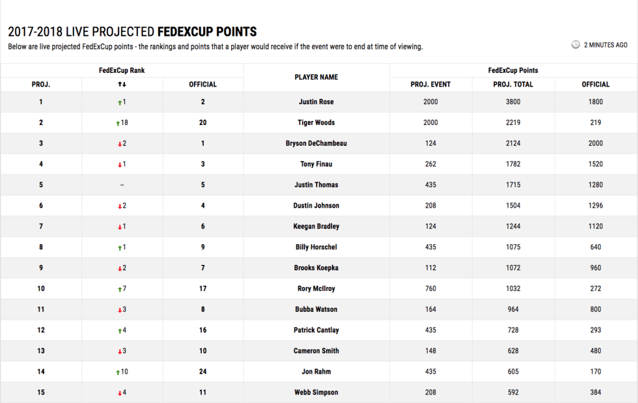Select the Dustin Johnson player name
Viewport: 638px width, 403px height.
point(316,206)
